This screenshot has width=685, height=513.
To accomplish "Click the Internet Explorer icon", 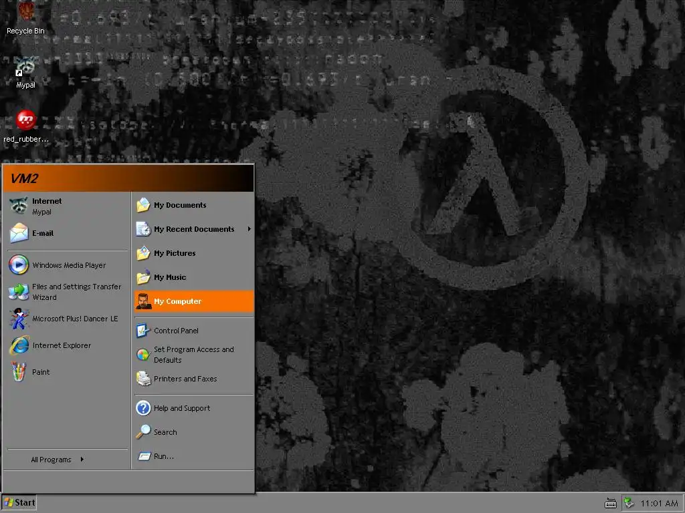I will (19, 345).
